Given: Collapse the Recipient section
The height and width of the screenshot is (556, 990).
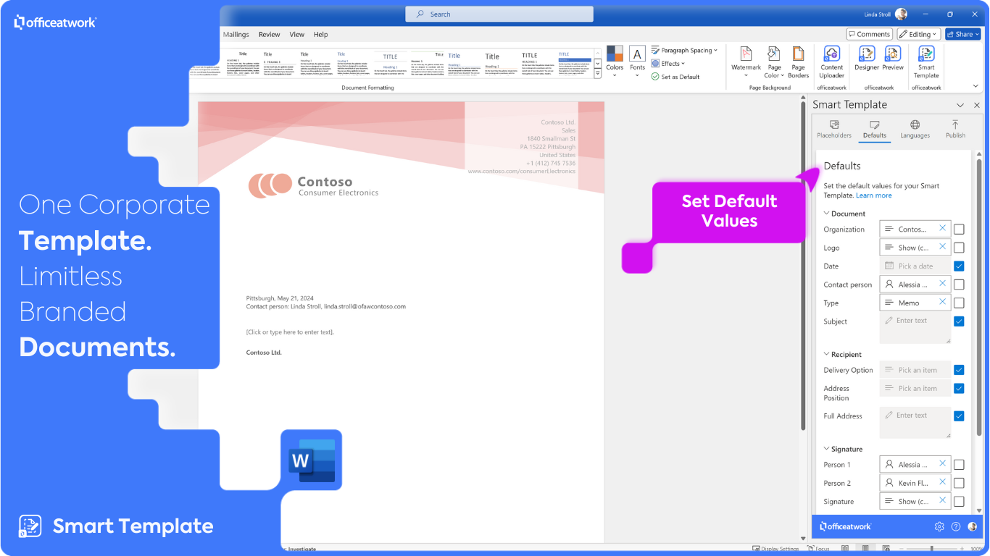Looking at the screenshot, I should [x=843, y=355].
